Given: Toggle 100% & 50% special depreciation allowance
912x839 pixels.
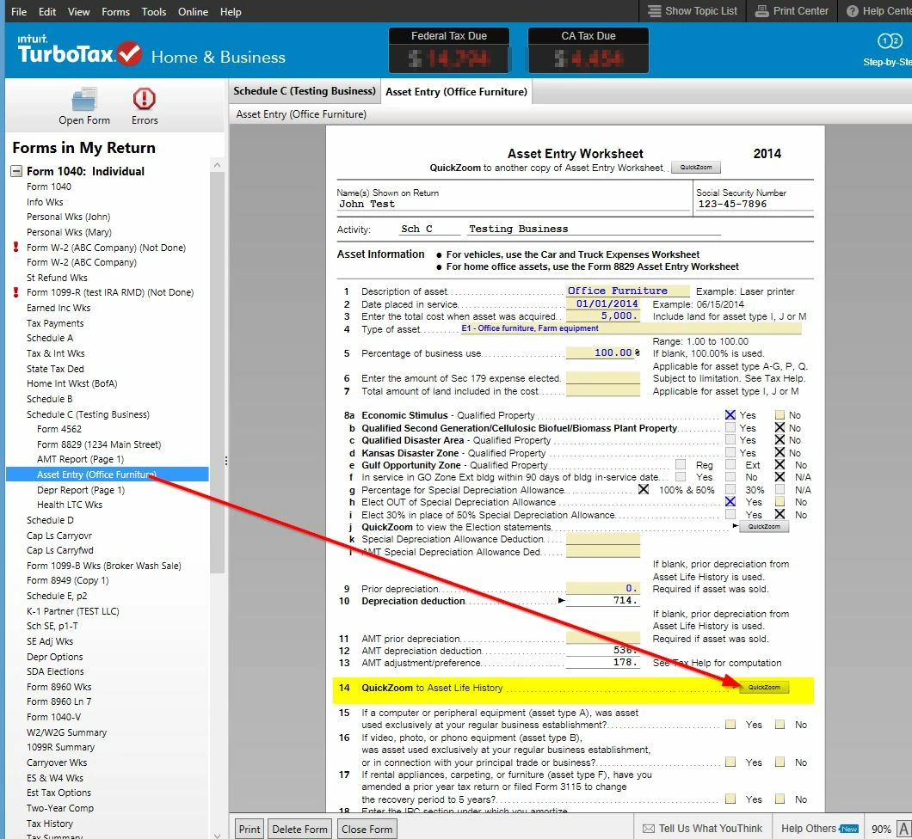Looking at the screenshot, I should point(644,490).
